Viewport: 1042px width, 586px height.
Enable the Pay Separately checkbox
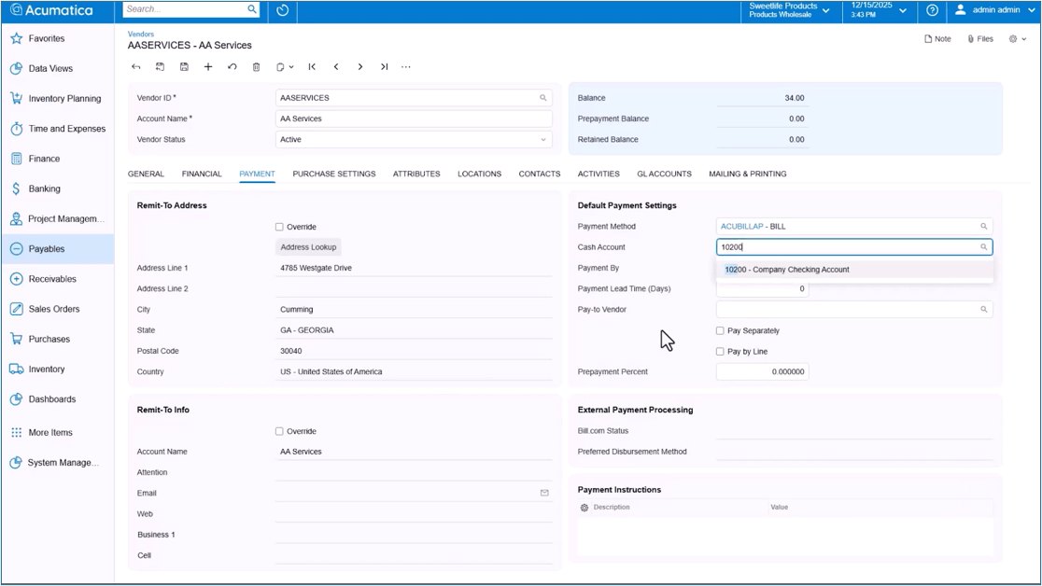tap(720, 330)
